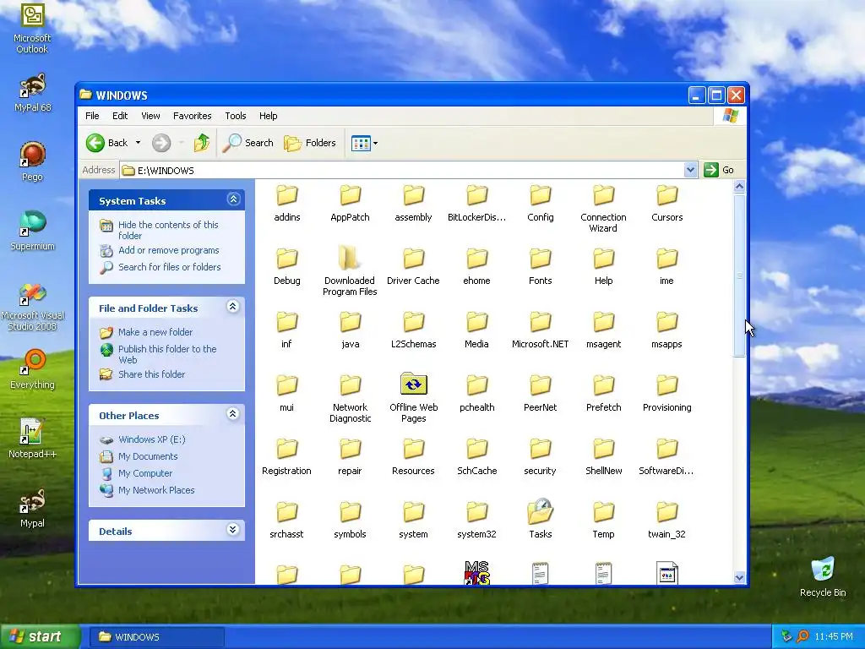Select the Temp folder
865x649 pixels.
point(603,519)
